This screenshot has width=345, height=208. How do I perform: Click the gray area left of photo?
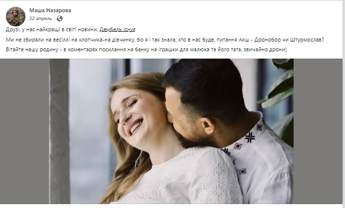pos(24,131)
